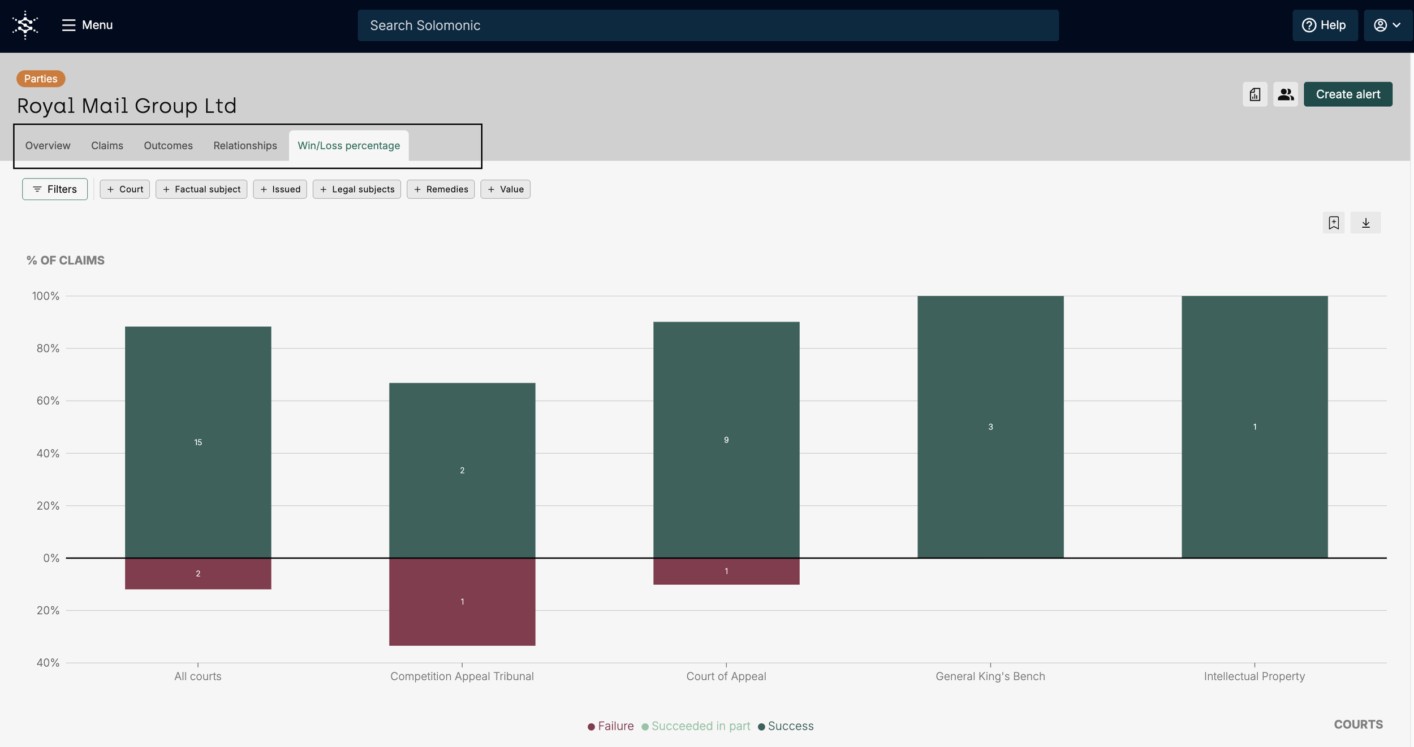Click the Competition Appeal Tribunal failure bar
The width and height of the screenshot is (1414, 747).
[462, 602]
